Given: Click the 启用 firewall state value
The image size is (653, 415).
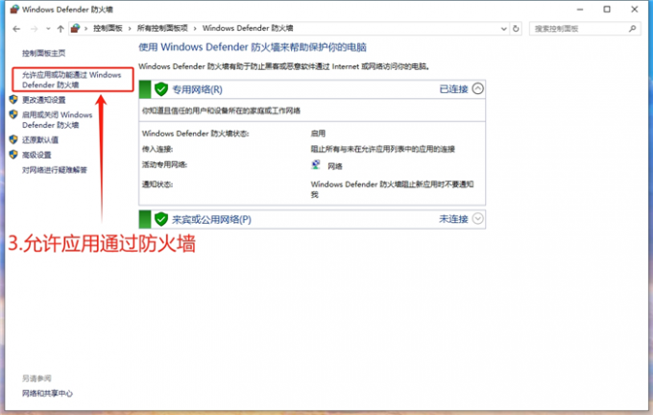Looking at the screenshot, I should 318,134.
